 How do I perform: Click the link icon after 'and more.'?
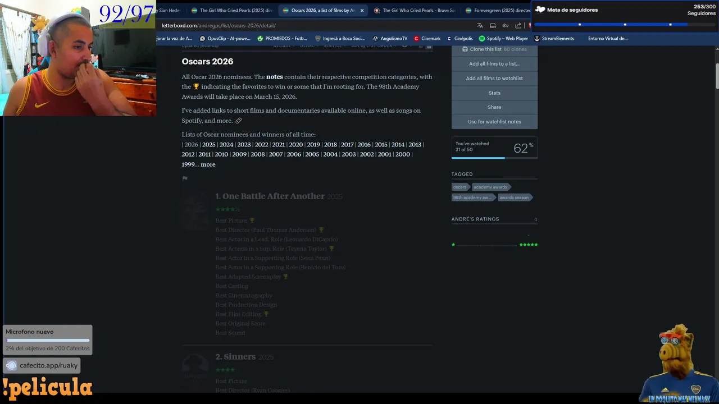pos(239,121)
